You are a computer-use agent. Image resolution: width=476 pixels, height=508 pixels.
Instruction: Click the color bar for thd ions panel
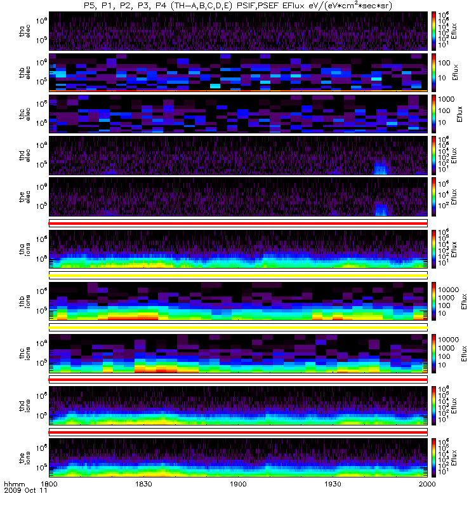pyautogui.click(x=433, y=406)
